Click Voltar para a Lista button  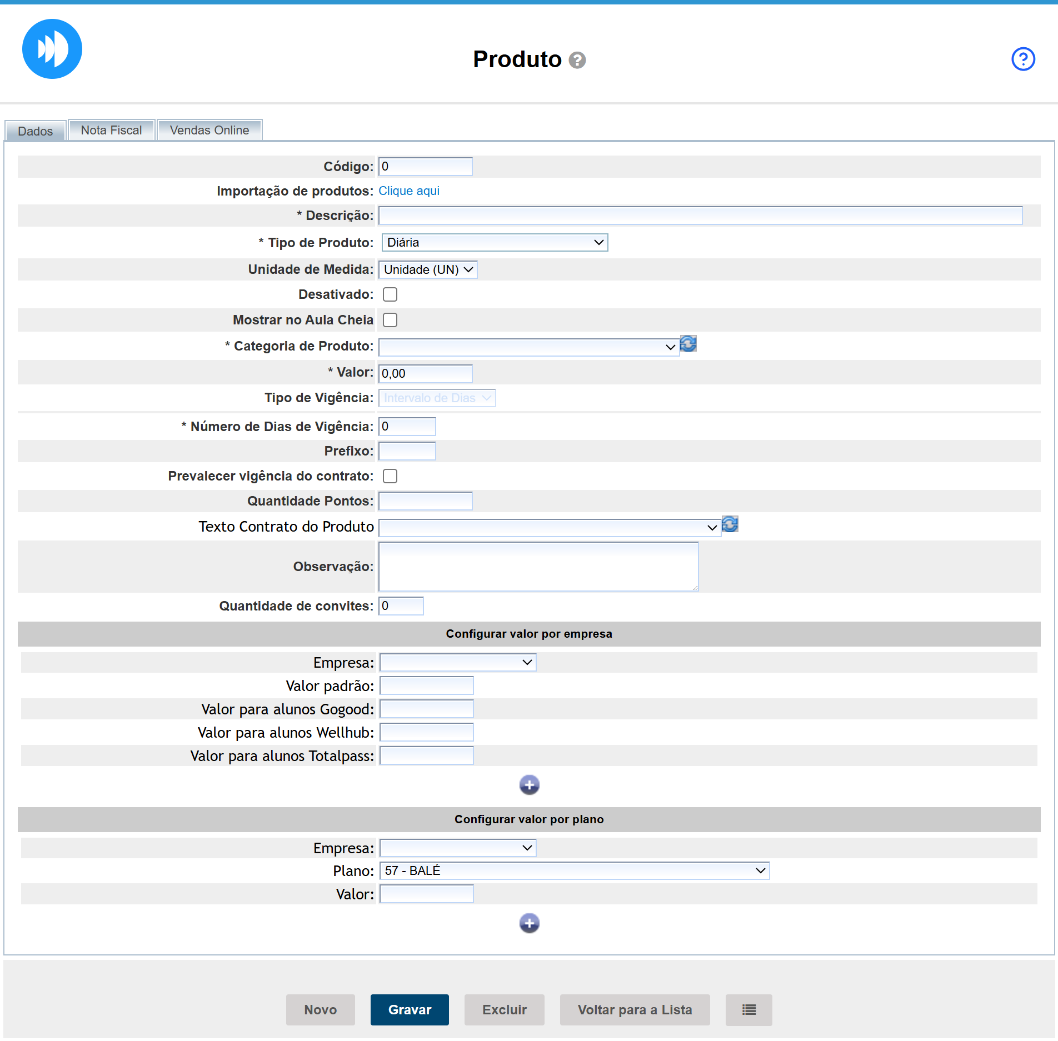click(x=635, y=1010)
